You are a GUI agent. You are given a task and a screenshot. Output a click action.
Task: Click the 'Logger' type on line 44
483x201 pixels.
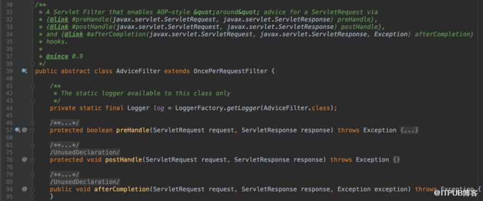coord(139,108)
